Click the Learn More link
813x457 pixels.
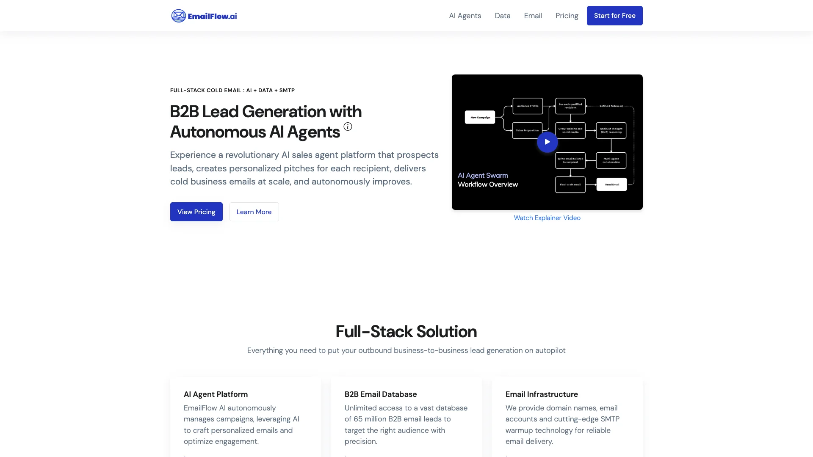tap(254, 212)
